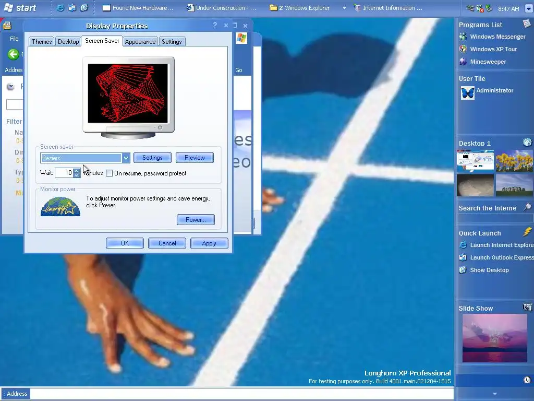Open Windows XP Tour from Programs List
This screenshot has width=534, height=401.
[x=493, y=49]
